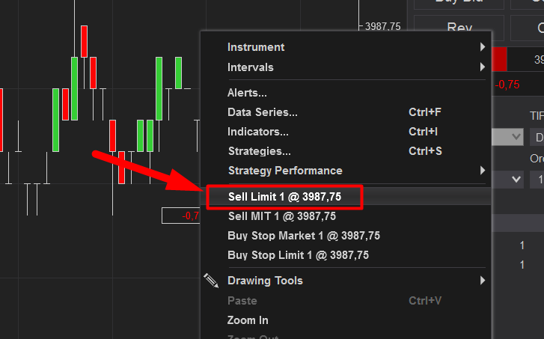Image resolution: width=544 pixels, height=339 pixels.
Task: Select Sell MIT 1 @ 3987,75
Action: click(x=281, y=216)
